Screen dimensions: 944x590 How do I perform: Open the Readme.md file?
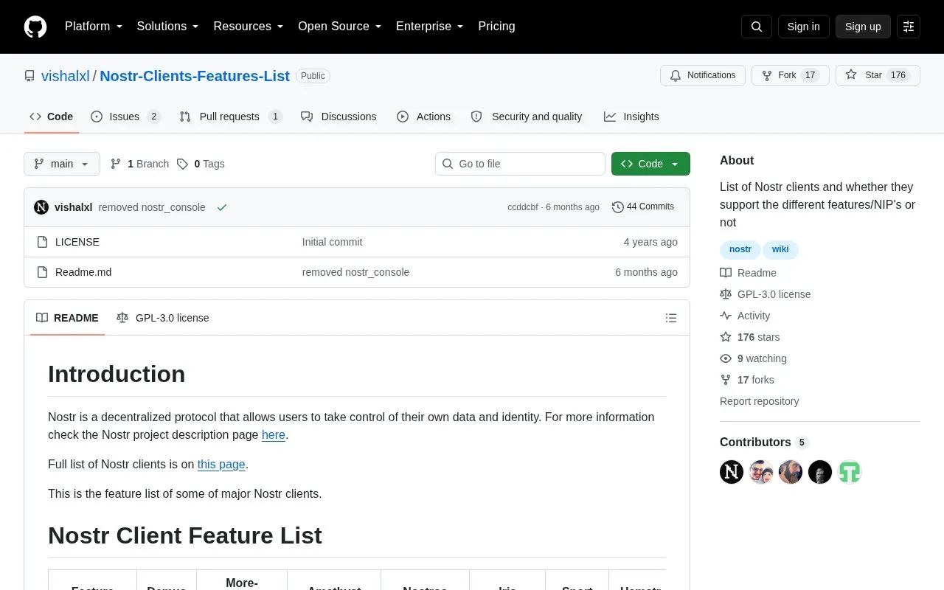pyautogui.click(x=83, y=272)
